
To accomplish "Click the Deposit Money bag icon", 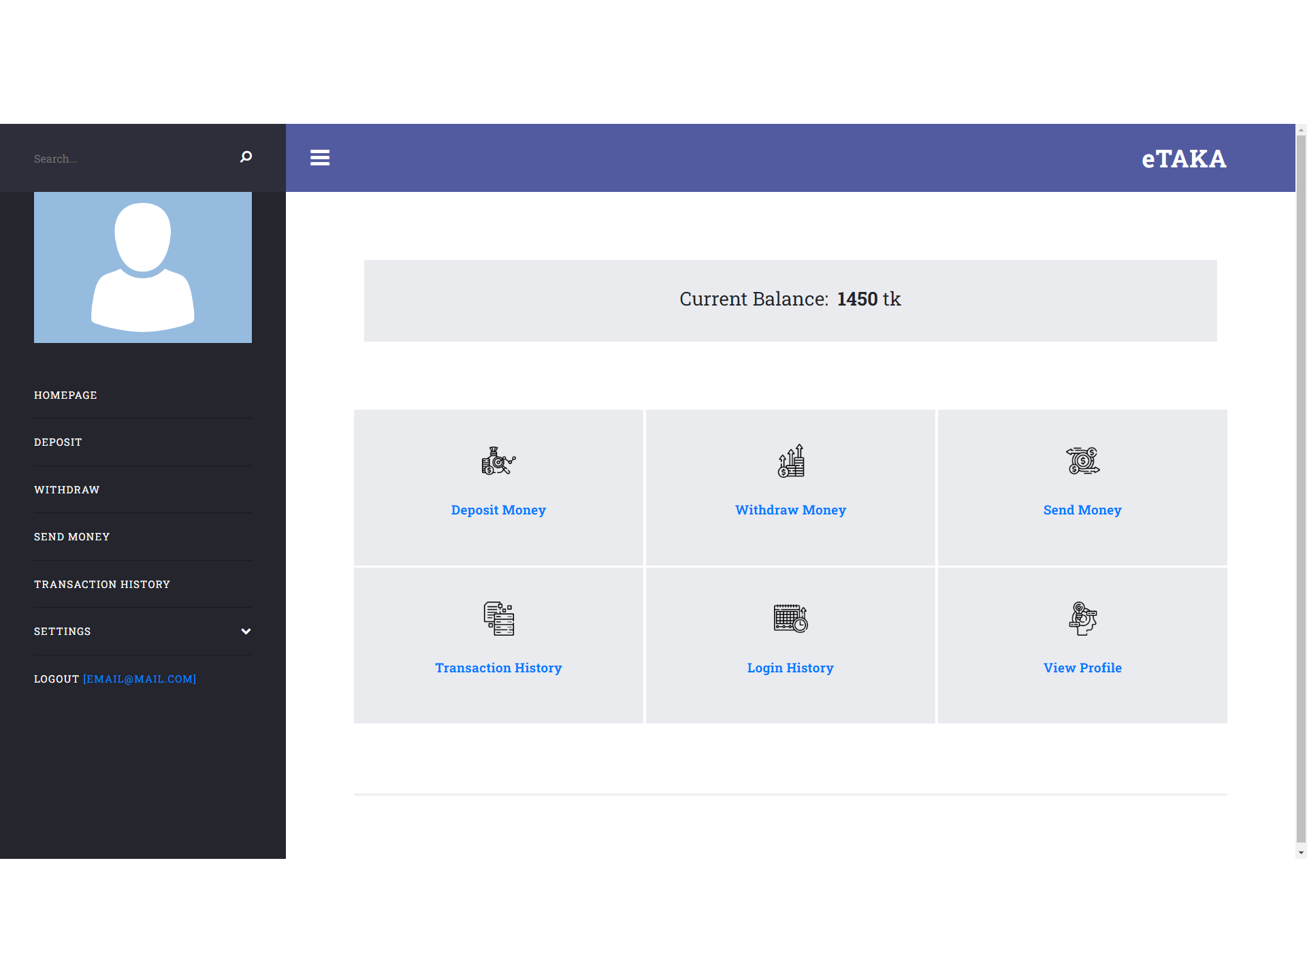I will [x=498, y=461].
